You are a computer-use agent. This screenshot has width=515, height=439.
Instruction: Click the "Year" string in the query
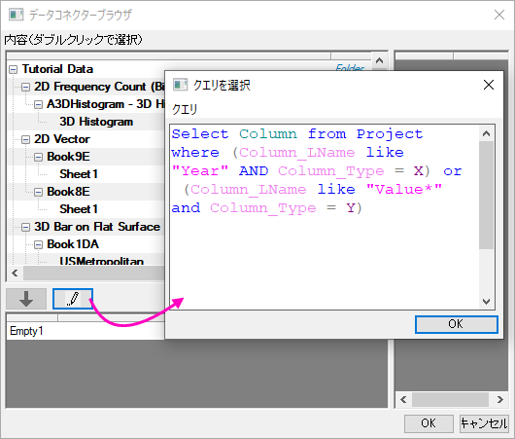200,170
